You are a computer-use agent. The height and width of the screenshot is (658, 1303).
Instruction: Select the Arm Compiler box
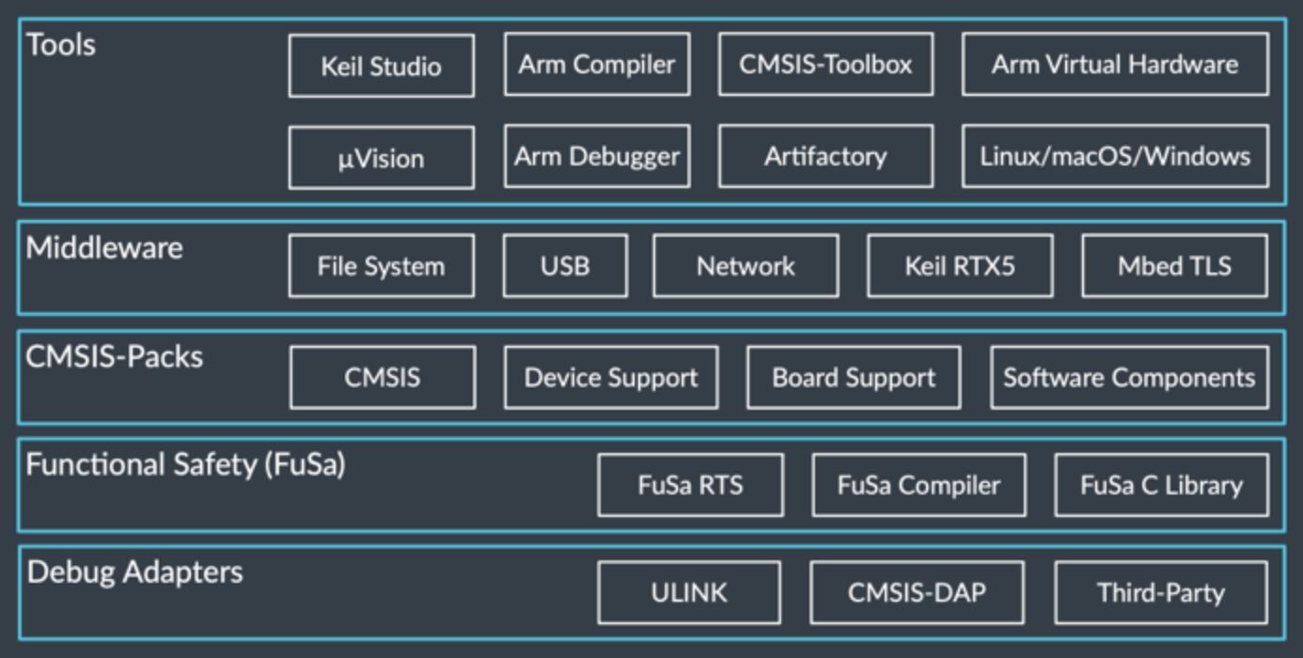[x=597, y=64]
